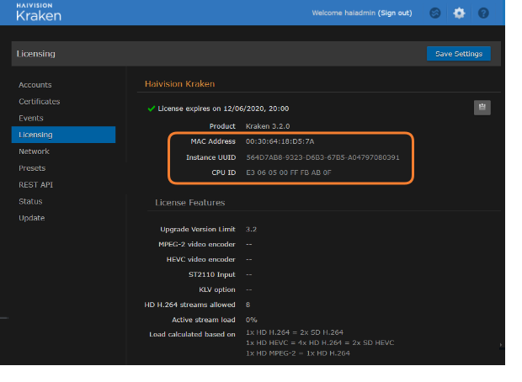
Task: Click the license file icon button
Action: [482, 107]
